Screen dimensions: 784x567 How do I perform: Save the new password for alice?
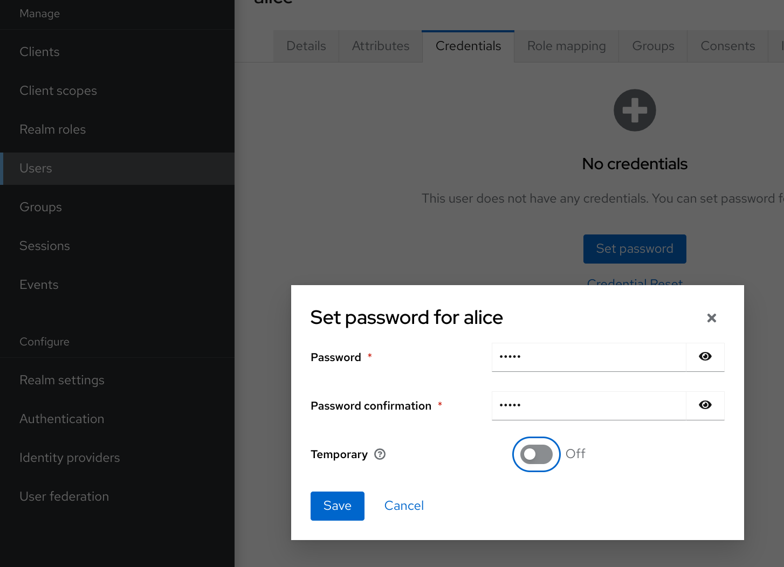(337, 506)
